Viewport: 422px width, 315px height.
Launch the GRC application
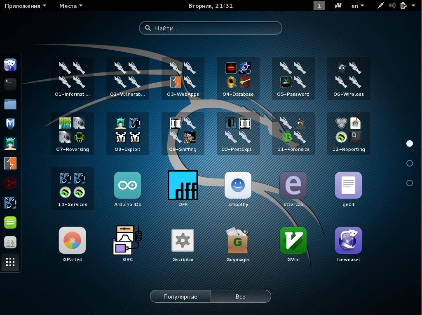128,243
